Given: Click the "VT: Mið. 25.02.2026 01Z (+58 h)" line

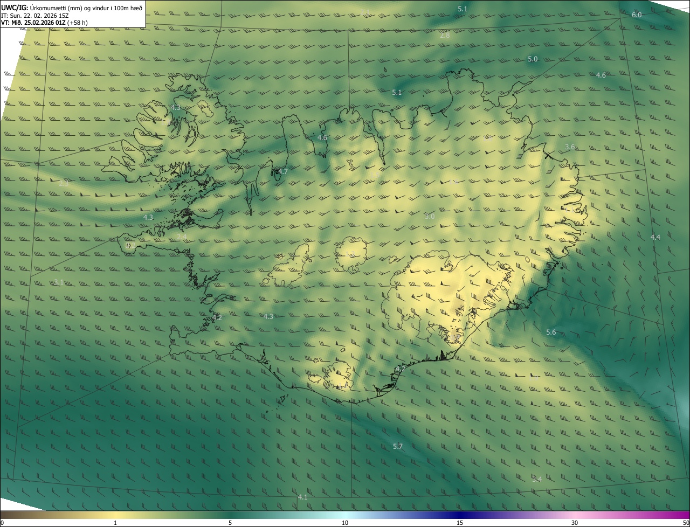Looking at the screenshot, I should (x=44, y=23).
